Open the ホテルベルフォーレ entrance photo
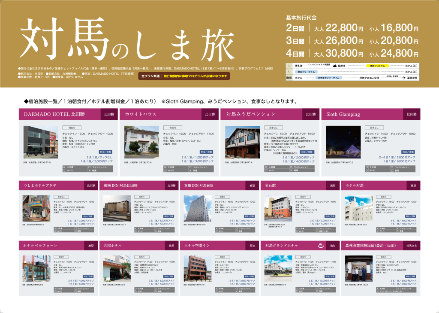Viewport: 439px width, 313px height. [x=36, y=268]
